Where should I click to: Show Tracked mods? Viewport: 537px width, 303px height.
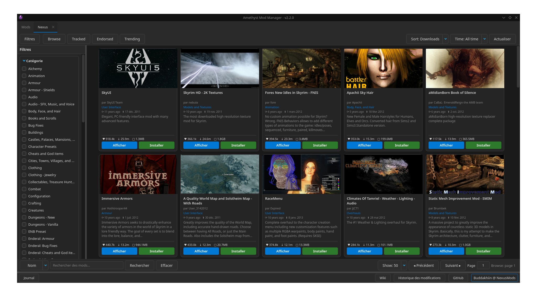pos(79,39)
